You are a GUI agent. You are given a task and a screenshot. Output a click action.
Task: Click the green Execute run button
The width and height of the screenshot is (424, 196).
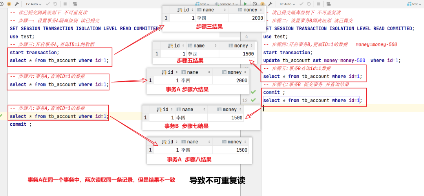[x=246, y=4]
